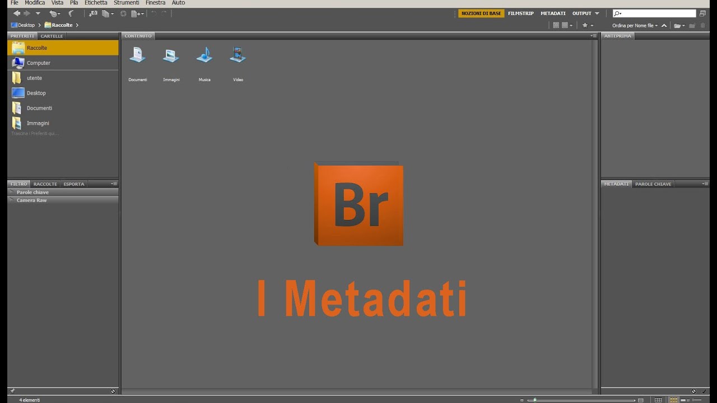This screenshot has width=717, height=403.
Task: Click the view content as details icon
Action: point(685,400)
